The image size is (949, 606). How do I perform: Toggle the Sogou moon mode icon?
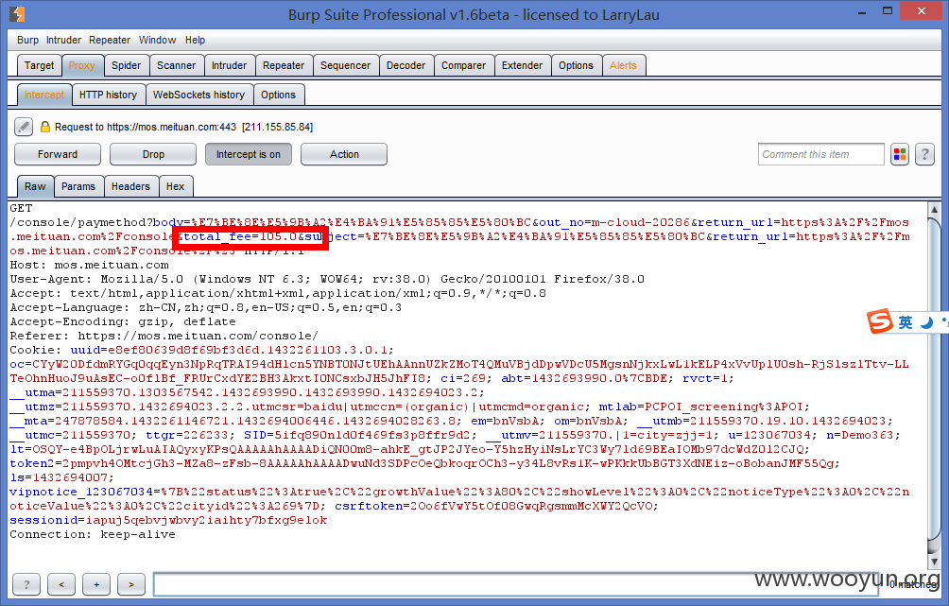[x=926, y=322]
